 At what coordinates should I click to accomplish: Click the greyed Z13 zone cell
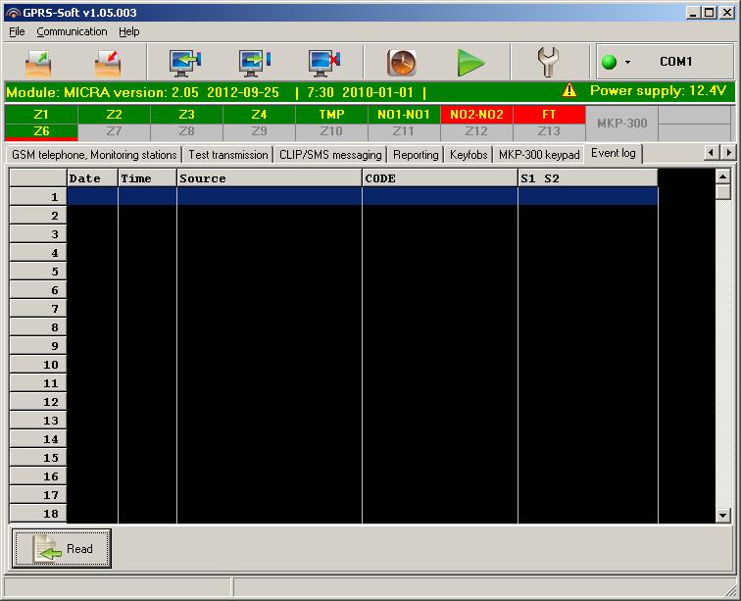tap(549, 132)
